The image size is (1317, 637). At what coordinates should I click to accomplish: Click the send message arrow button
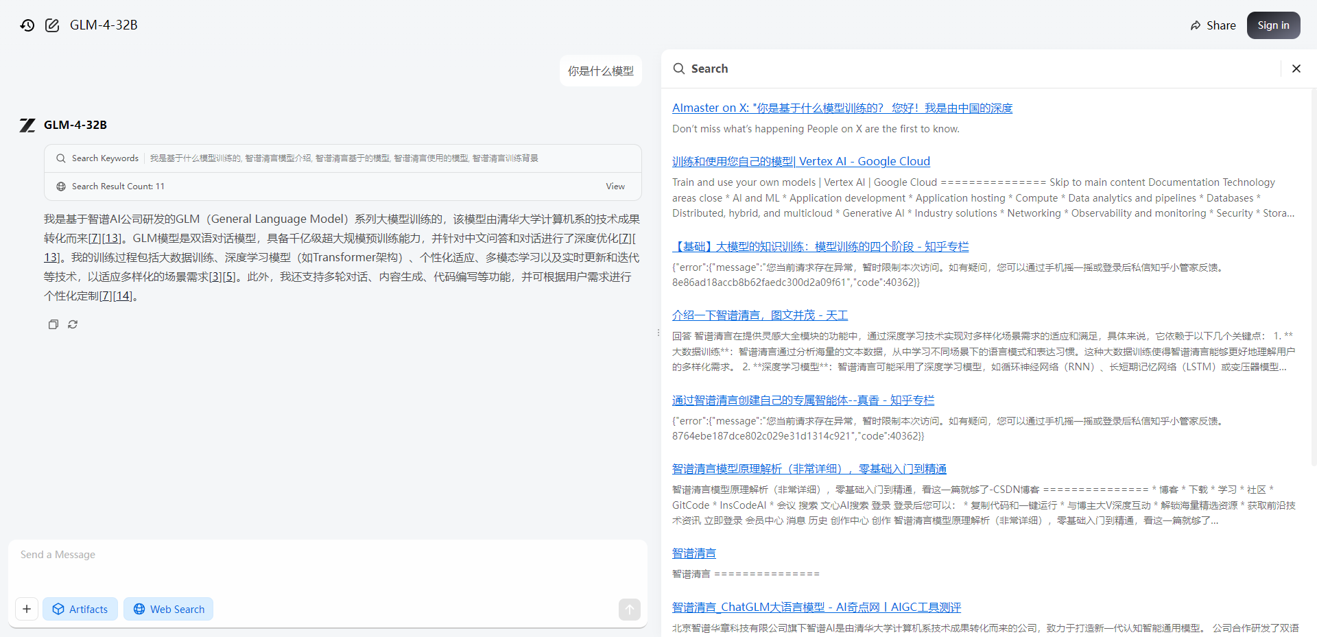pyautogui.click(x=629, y=609)
